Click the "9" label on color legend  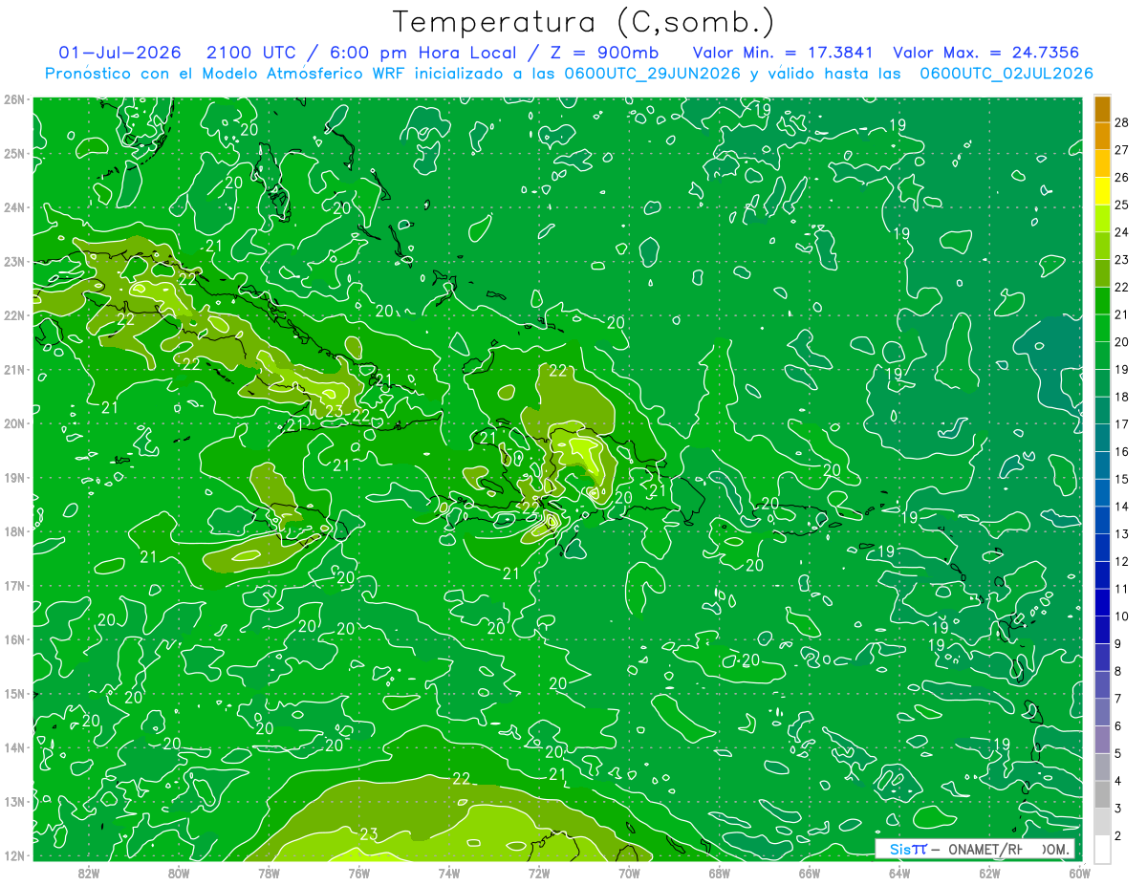[x=1118, y=644]
